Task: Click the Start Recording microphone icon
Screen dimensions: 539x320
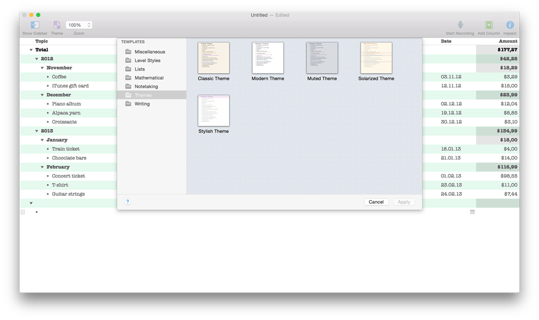Action: 460,25
